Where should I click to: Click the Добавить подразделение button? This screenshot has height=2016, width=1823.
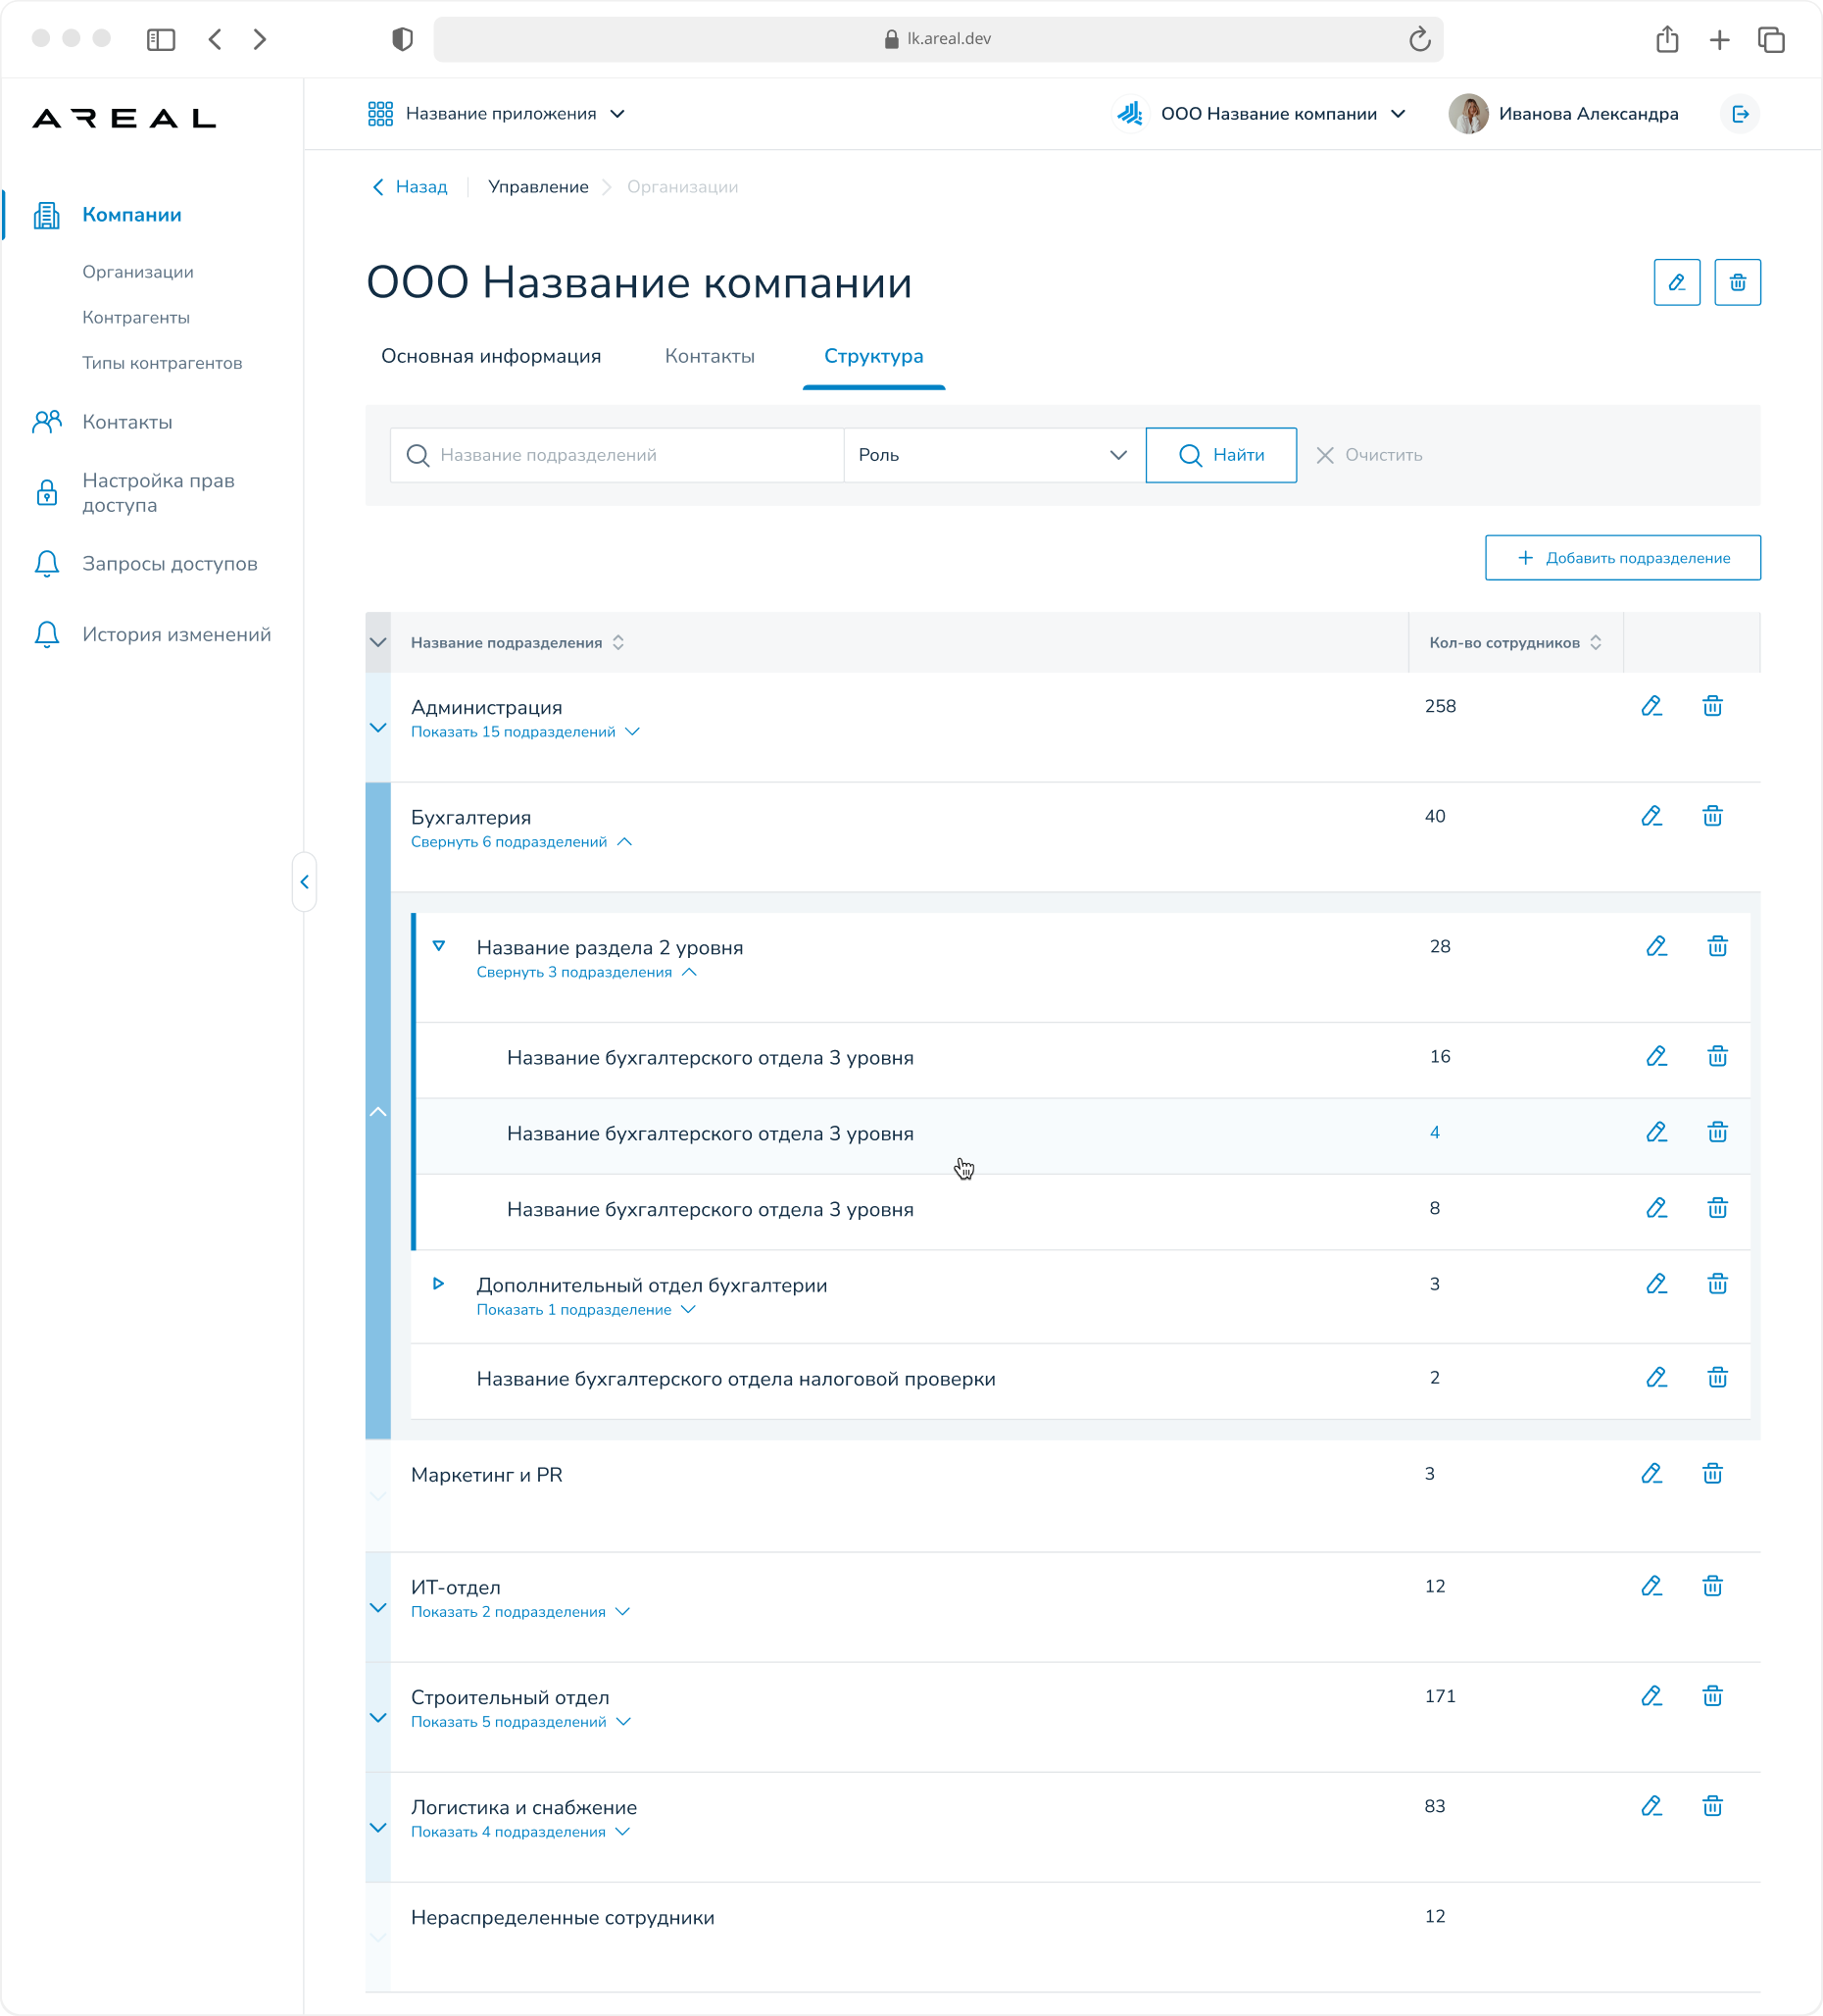(1622, 558)
